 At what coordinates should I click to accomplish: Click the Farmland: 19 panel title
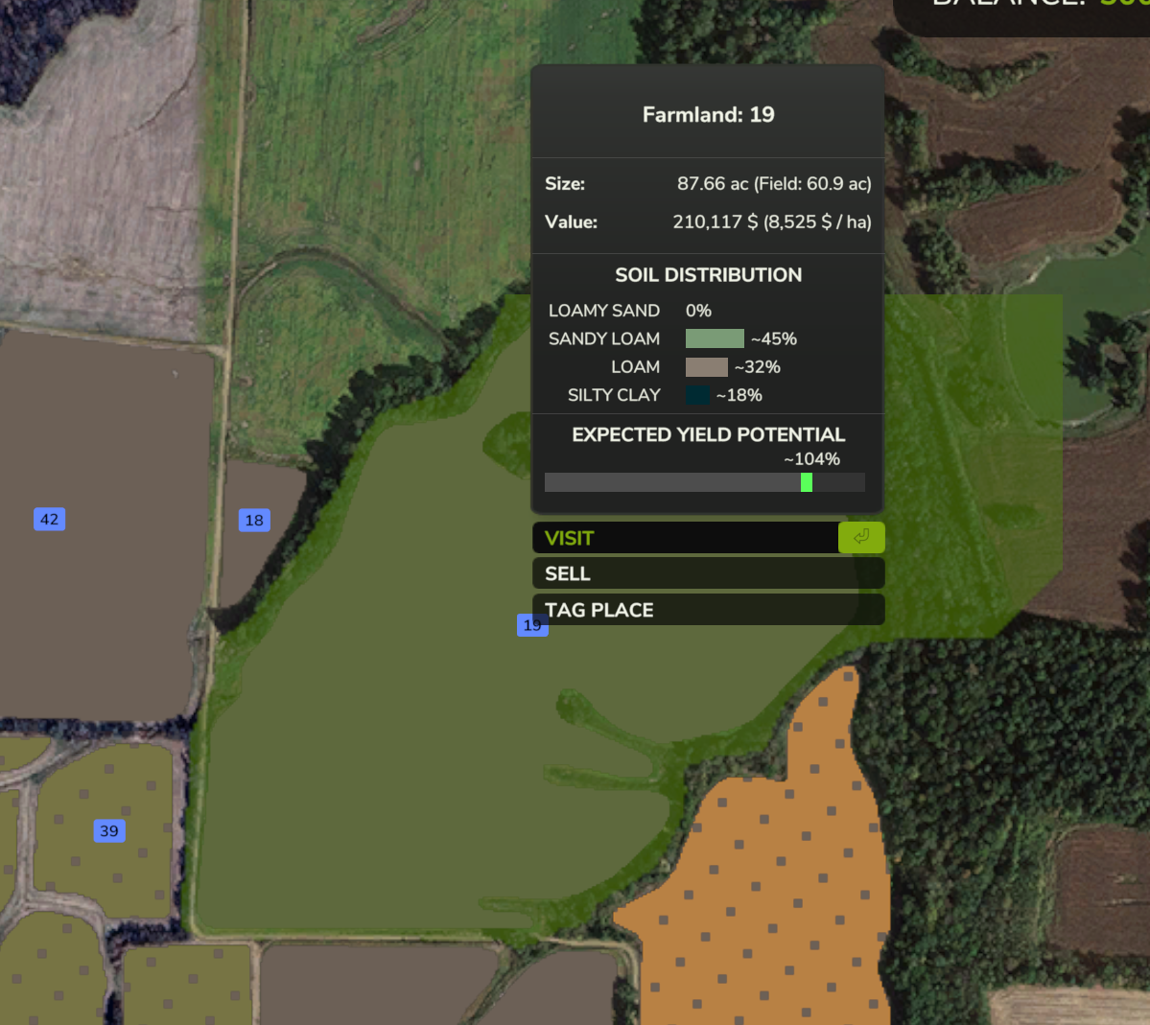coord(708,115)
